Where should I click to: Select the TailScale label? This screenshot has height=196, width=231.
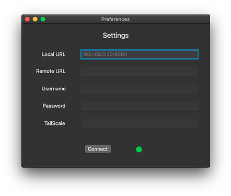coord(54,123)
